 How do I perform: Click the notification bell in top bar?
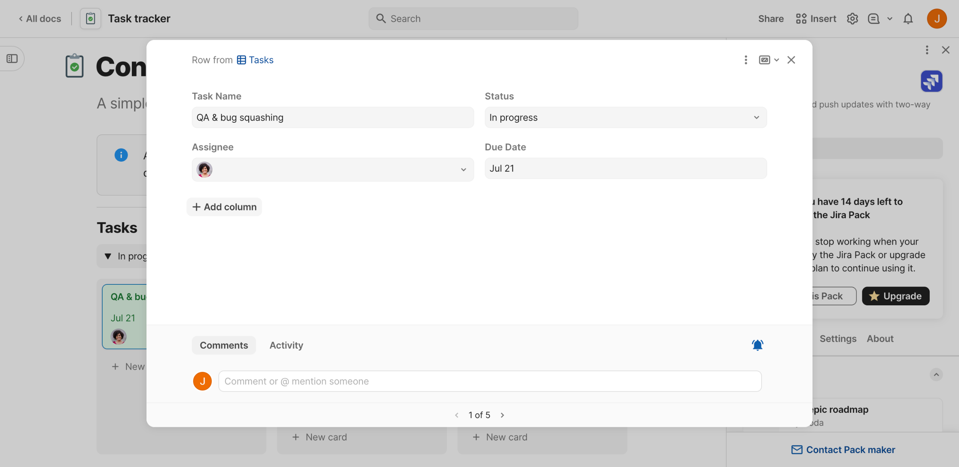click(908, 19)
